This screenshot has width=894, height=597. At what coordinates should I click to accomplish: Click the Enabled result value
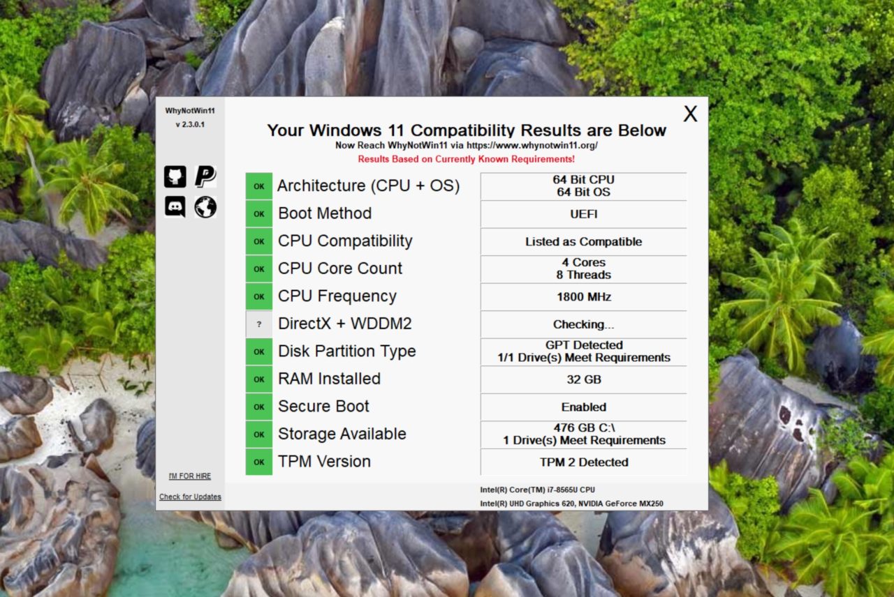584,407
